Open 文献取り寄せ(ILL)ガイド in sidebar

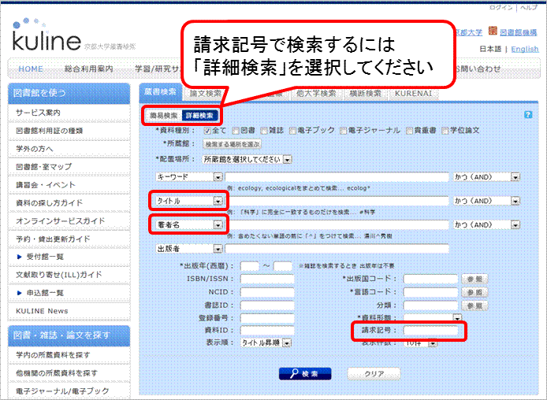tap(69, 275)
